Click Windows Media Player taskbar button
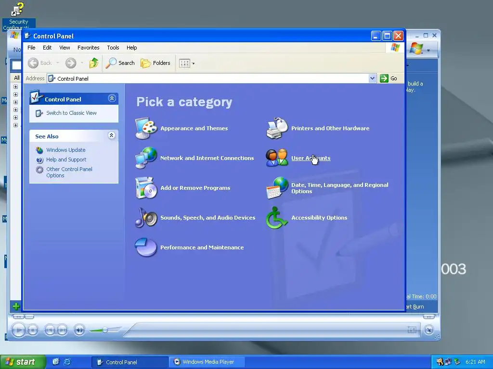Viewport: 493px width, 369px height. [x=207, y=362]
